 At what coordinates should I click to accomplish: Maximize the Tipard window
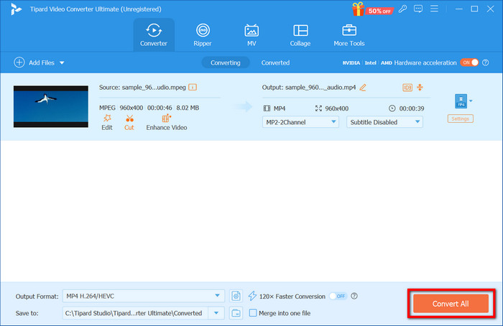click(474, 9)
